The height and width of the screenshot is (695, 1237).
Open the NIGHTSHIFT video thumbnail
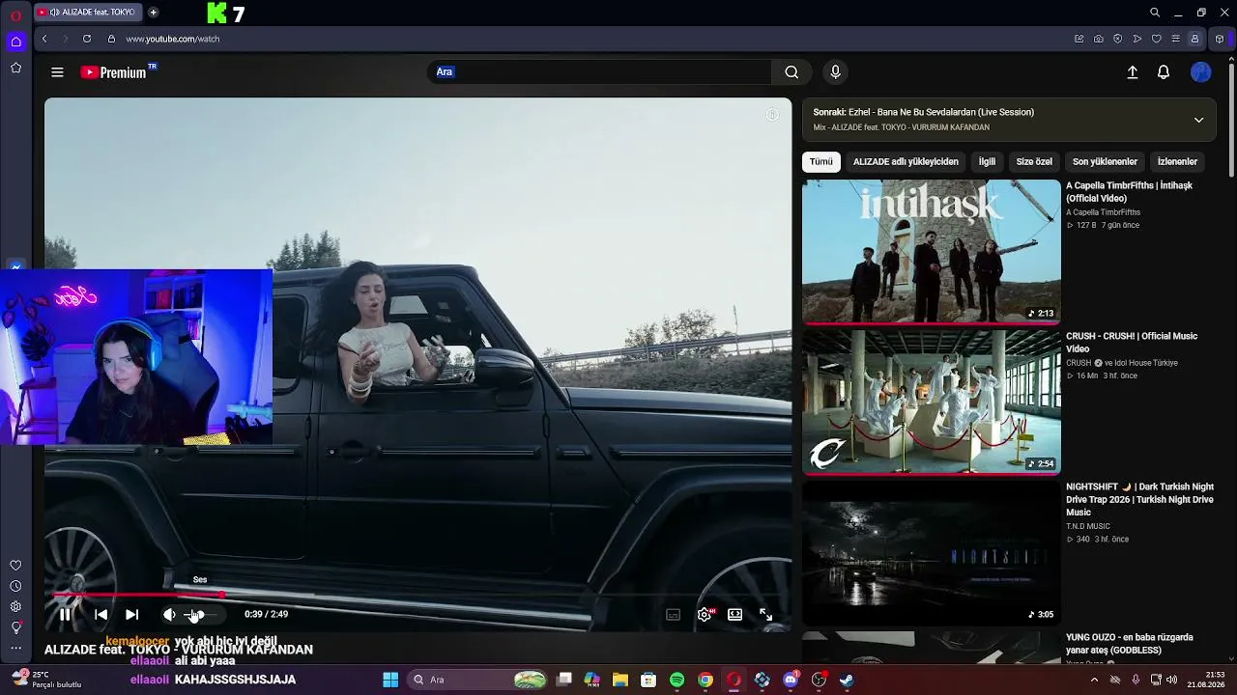coord(932,552)
